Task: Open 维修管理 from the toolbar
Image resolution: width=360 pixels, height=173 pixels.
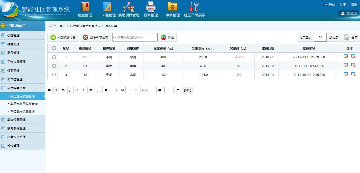Action: tap(172, 9)
